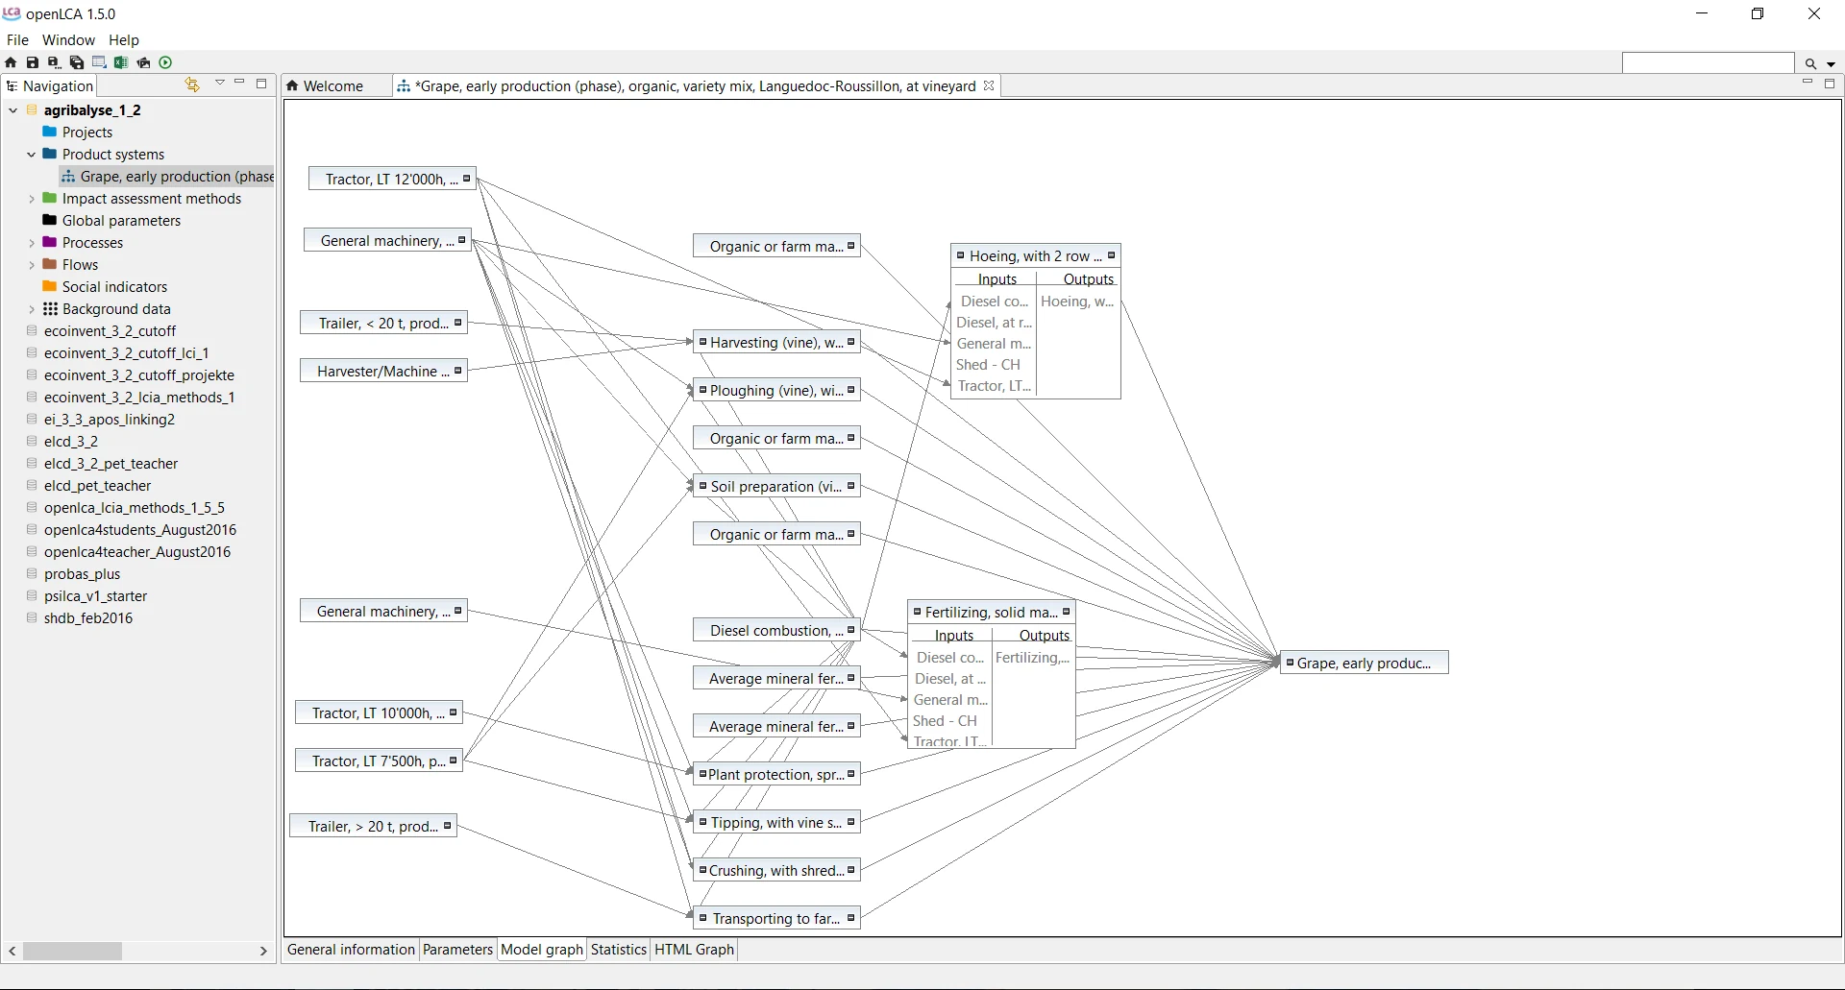Viewport: 1845px width, 990px height.
Task: Collapse the agribalyse_1_2 database tree
Action: tap(13, 110)
